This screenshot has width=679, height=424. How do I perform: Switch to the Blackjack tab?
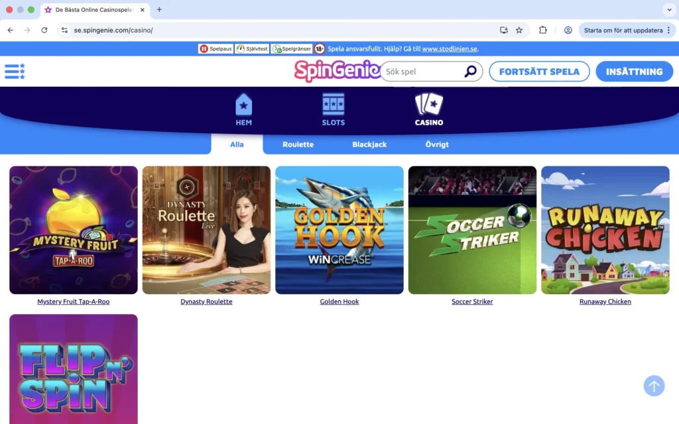click(369, 144)
